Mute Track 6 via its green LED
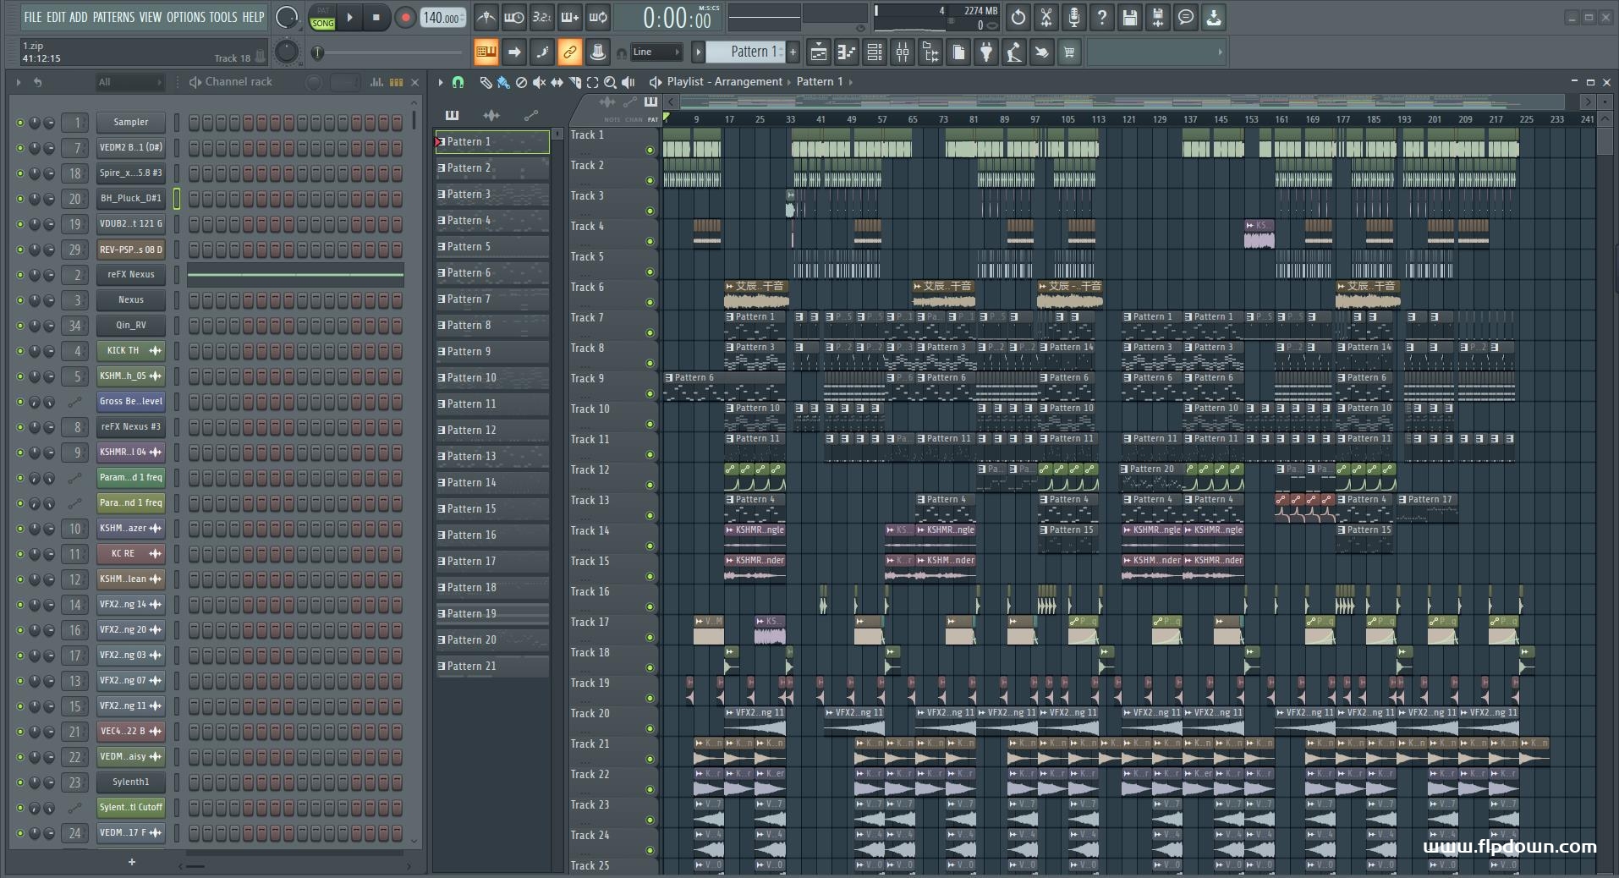1619x878 pixels. coord(650,303)
